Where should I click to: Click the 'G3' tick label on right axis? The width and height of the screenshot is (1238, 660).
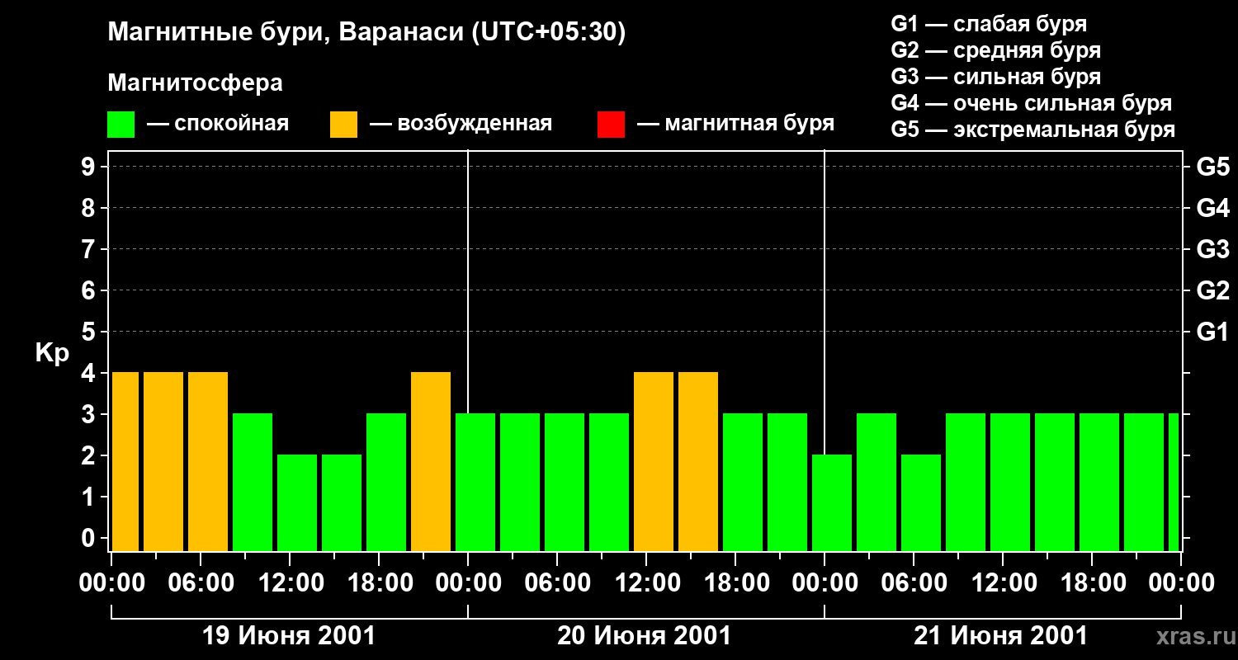tap(1212, 249)
